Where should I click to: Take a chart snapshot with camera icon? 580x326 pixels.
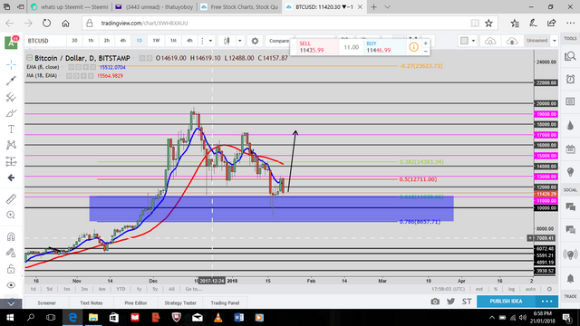pyautogui.click(x=435, y=302)
